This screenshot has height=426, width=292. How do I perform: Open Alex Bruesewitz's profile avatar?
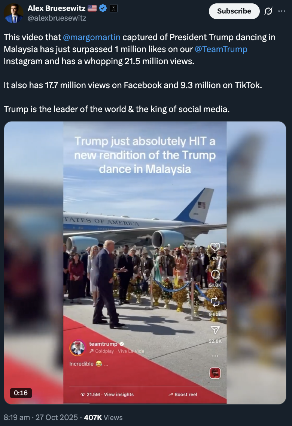point(13,13)
